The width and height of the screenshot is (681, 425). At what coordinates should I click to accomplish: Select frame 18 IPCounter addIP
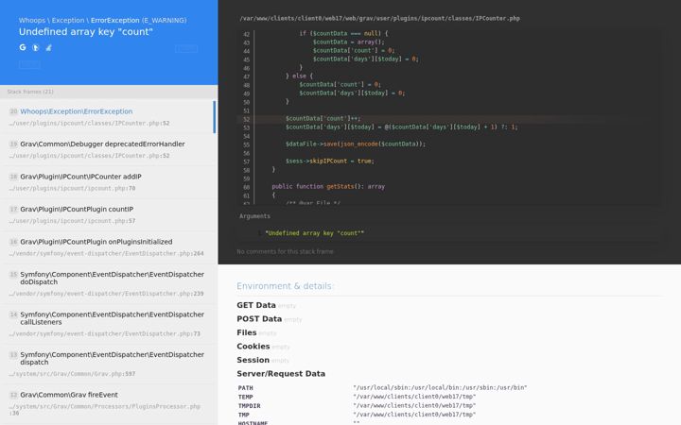pyautogui.click(x=107, y=182)
